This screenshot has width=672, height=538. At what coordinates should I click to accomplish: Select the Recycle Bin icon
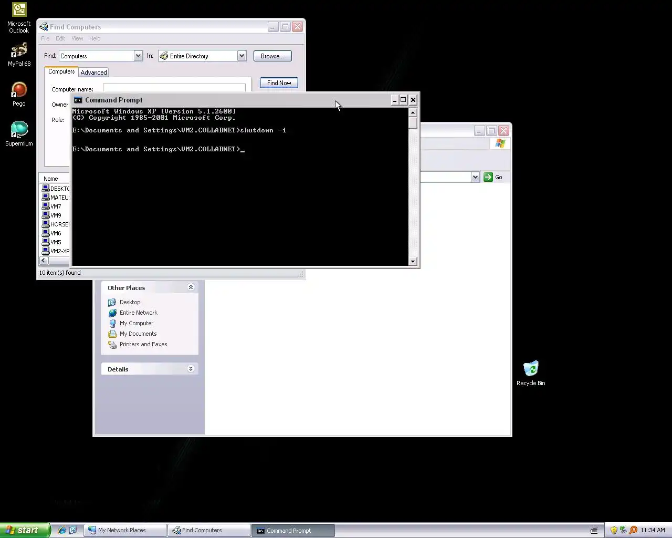coord(531,373)
